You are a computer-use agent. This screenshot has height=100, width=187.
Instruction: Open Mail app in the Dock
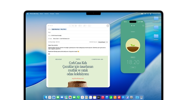tap(62, 97)
